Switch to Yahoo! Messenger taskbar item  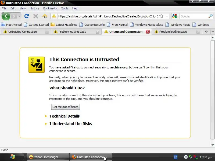click(48, 157)
